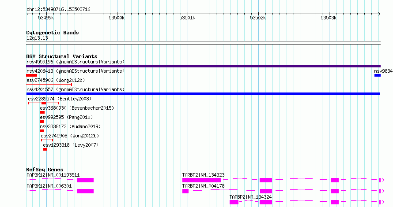This screenshot has height=207, width=393.
Task: Open variant label nsv4201557 (gnomADStructuralVariants)
Action: (x=76, y=89)
